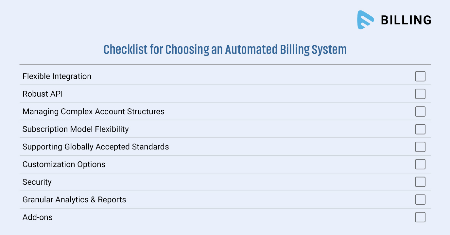Viewport: 450px width, 235px height.
Task: Click the Add-ons label text
Action: pyautogui.click(x=37, y=217)
